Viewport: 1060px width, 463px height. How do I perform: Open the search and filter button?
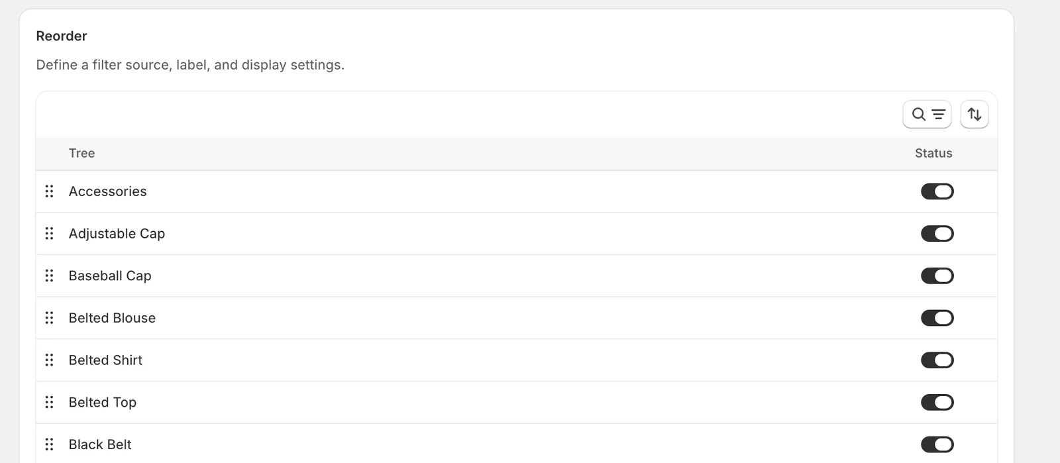point(927,115)
